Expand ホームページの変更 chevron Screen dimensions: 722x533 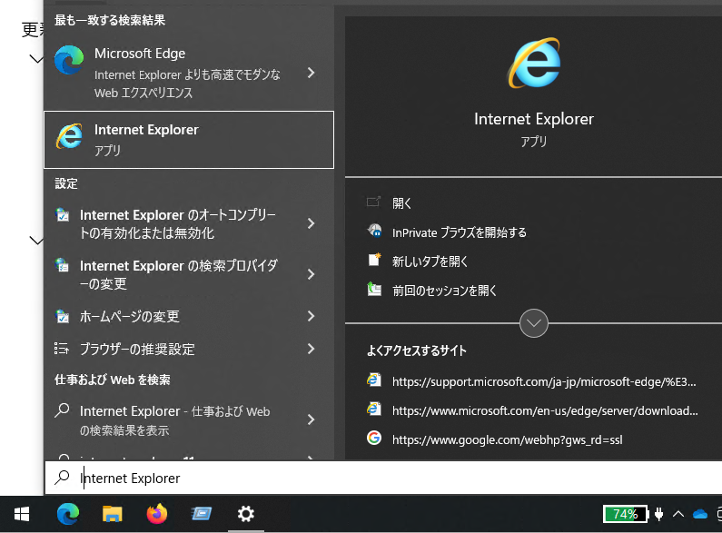(x=312, y=316)
